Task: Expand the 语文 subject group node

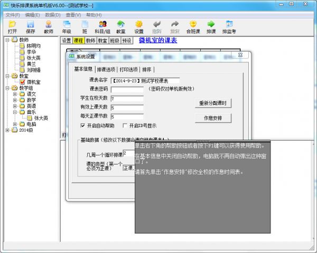Action: [x=15, y=94]
